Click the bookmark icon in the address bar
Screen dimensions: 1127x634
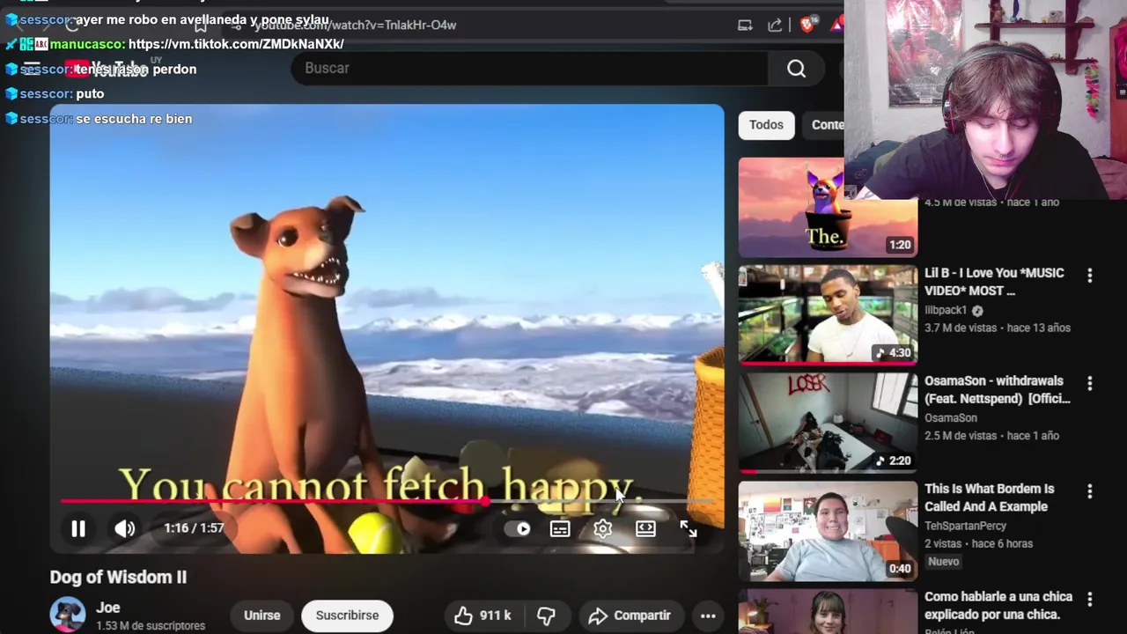(x=201, y=26)
